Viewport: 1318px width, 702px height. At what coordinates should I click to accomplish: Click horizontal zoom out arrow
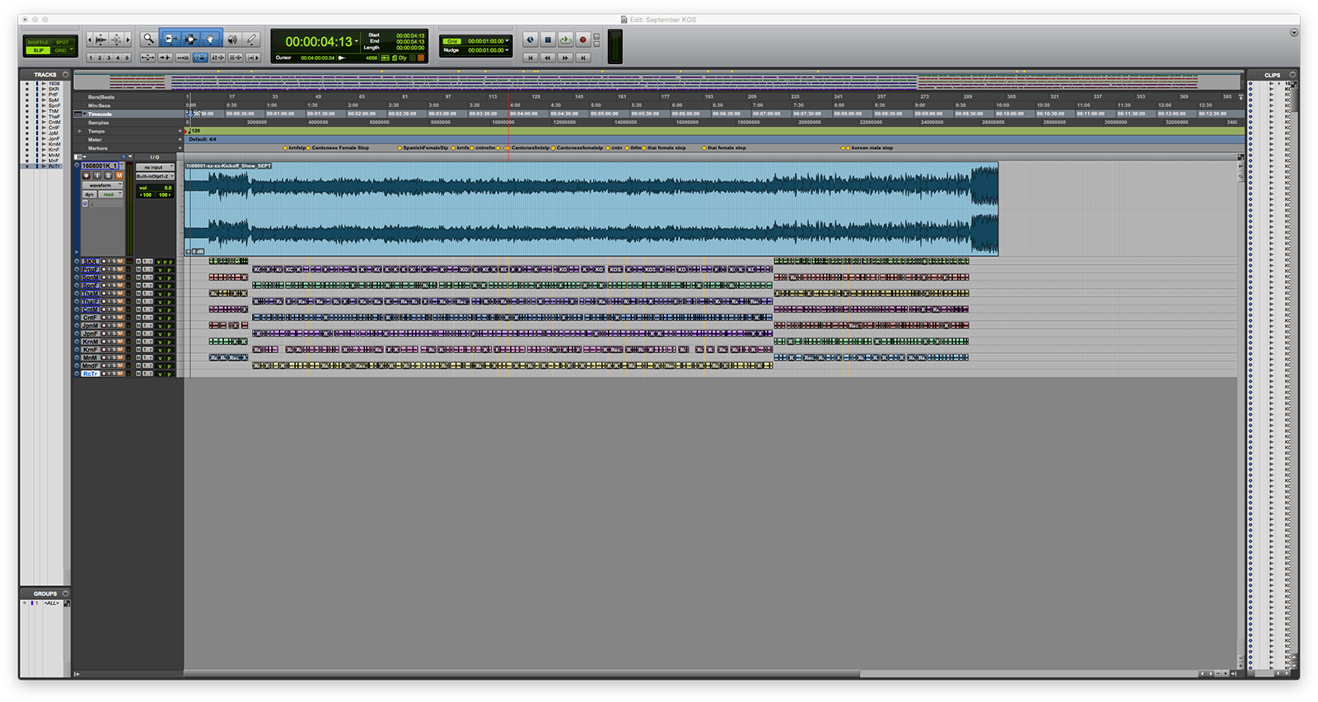coord(90,40)
